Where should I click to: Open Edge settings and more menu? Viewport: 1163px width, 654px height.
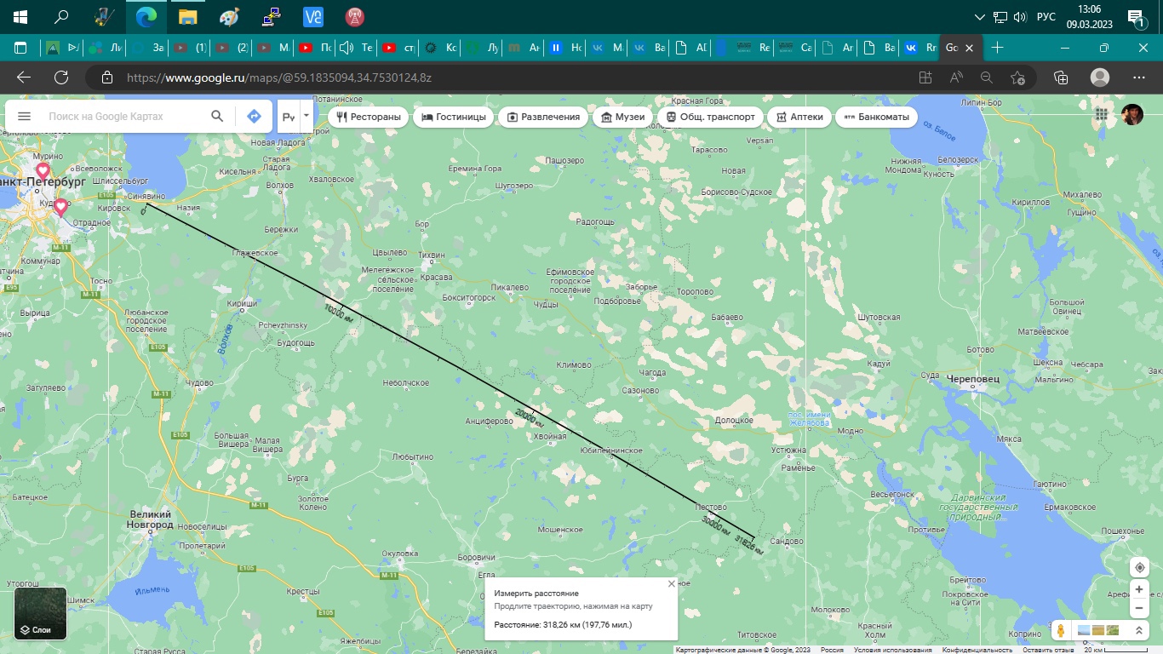pos(1139,77)
